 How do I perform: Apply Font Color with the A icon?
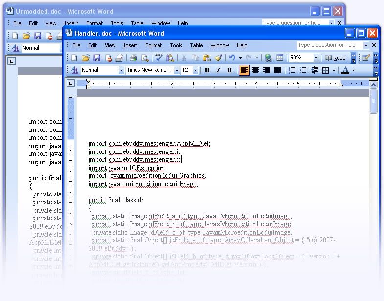(345, 70)
